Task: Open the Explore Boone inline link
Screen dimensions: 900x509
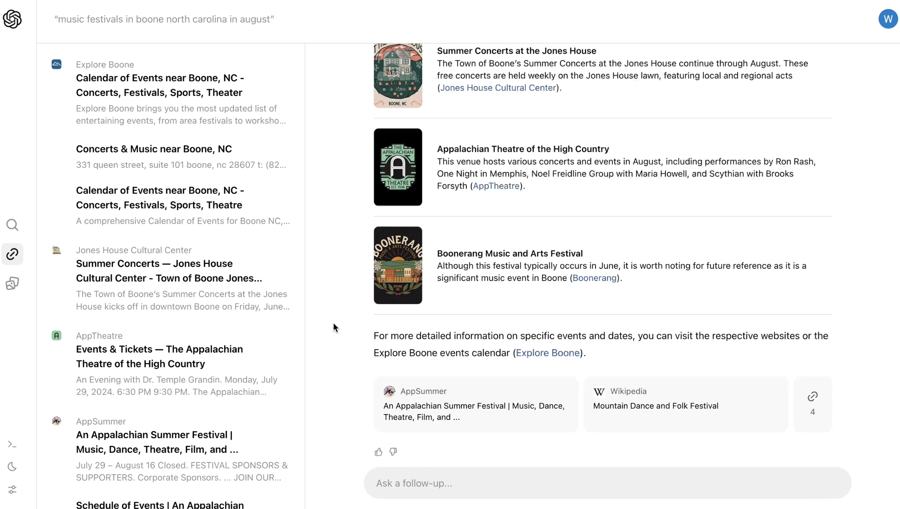Action: click(547, 353)
